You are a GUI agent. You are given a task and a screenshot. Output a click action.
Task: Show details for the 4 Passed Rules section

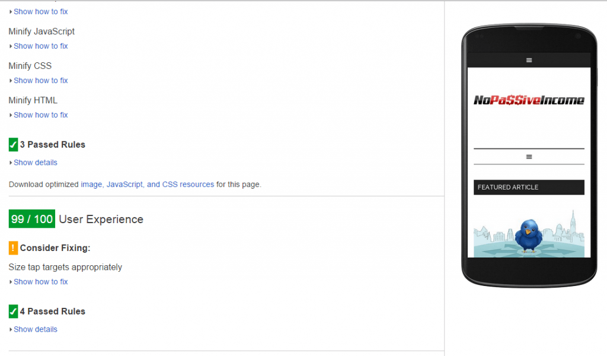pos(35,329)
